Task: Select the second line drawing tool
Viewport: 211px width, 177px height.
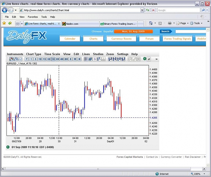Action: (x=114, y=59)
